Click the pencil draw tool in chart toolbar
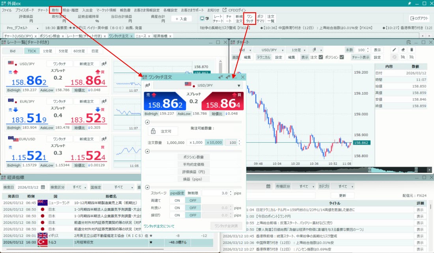434x253 pixels. pyautogui.click(x=394, y=50)
